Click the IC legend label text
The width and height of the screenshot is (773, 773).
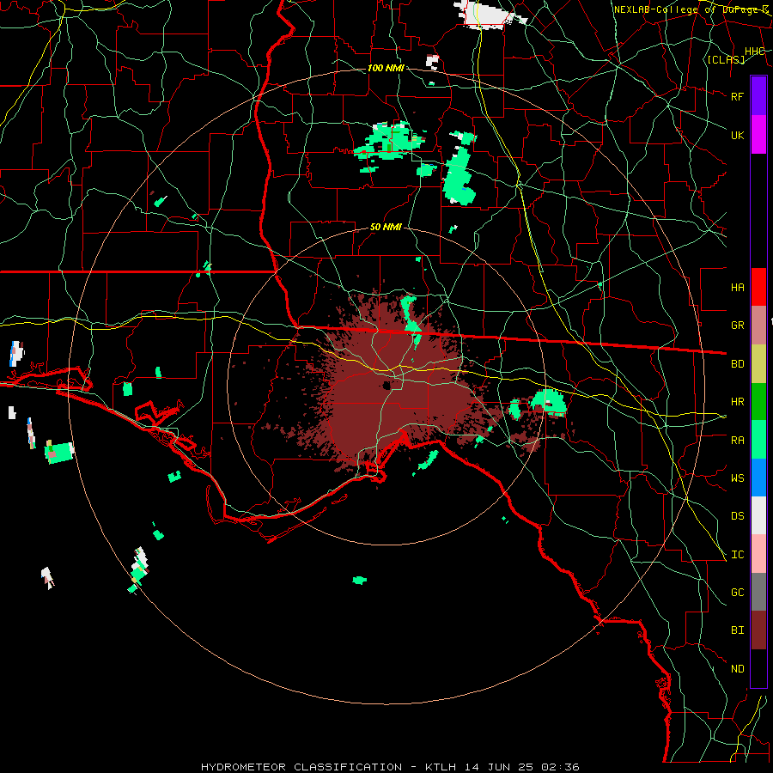(x=737, y=555)
